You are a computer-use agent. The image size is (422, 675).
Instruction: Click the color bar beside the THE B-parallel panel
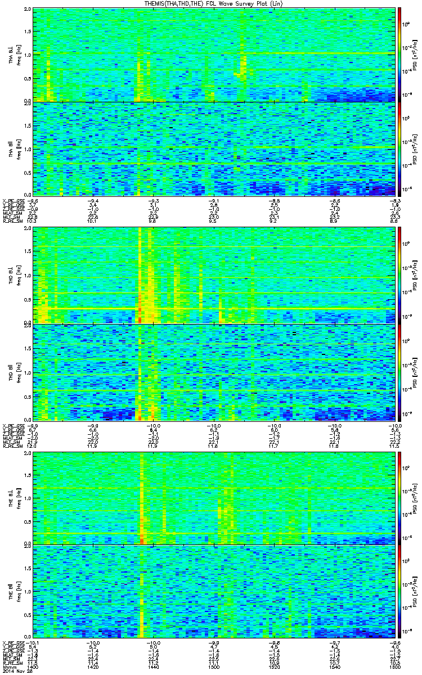[399, 591]
